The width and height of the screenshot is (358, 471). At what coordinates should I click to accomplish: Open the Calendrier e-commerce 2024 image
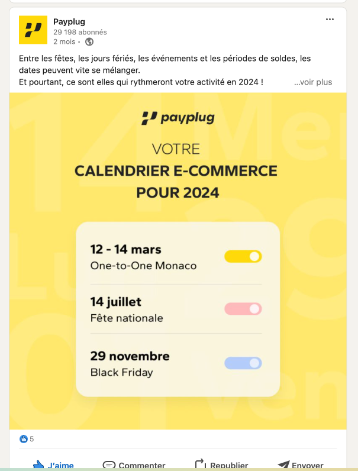pyautogui.click(x=178, y=261)
